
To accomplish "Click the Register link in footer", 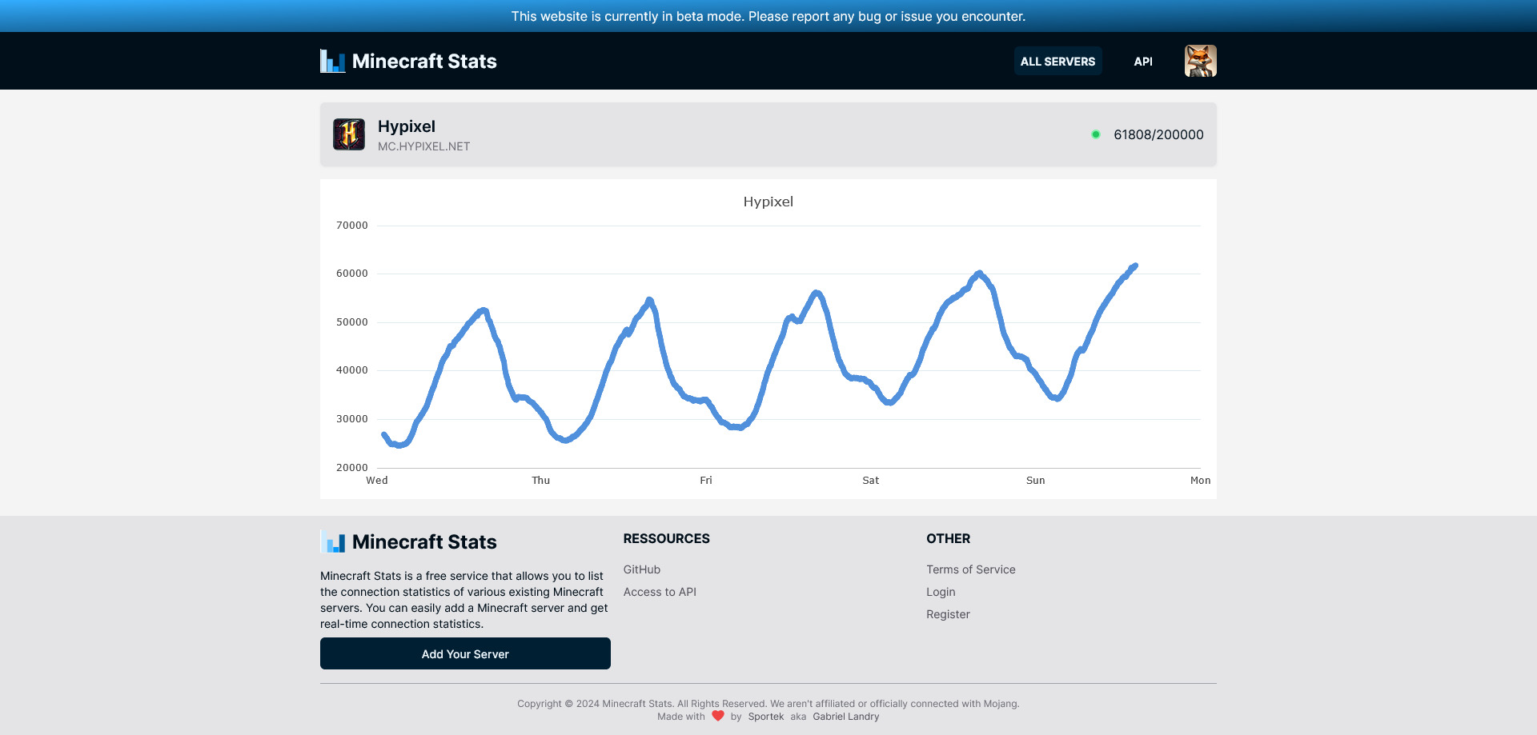I will click(x=948, y=614).
